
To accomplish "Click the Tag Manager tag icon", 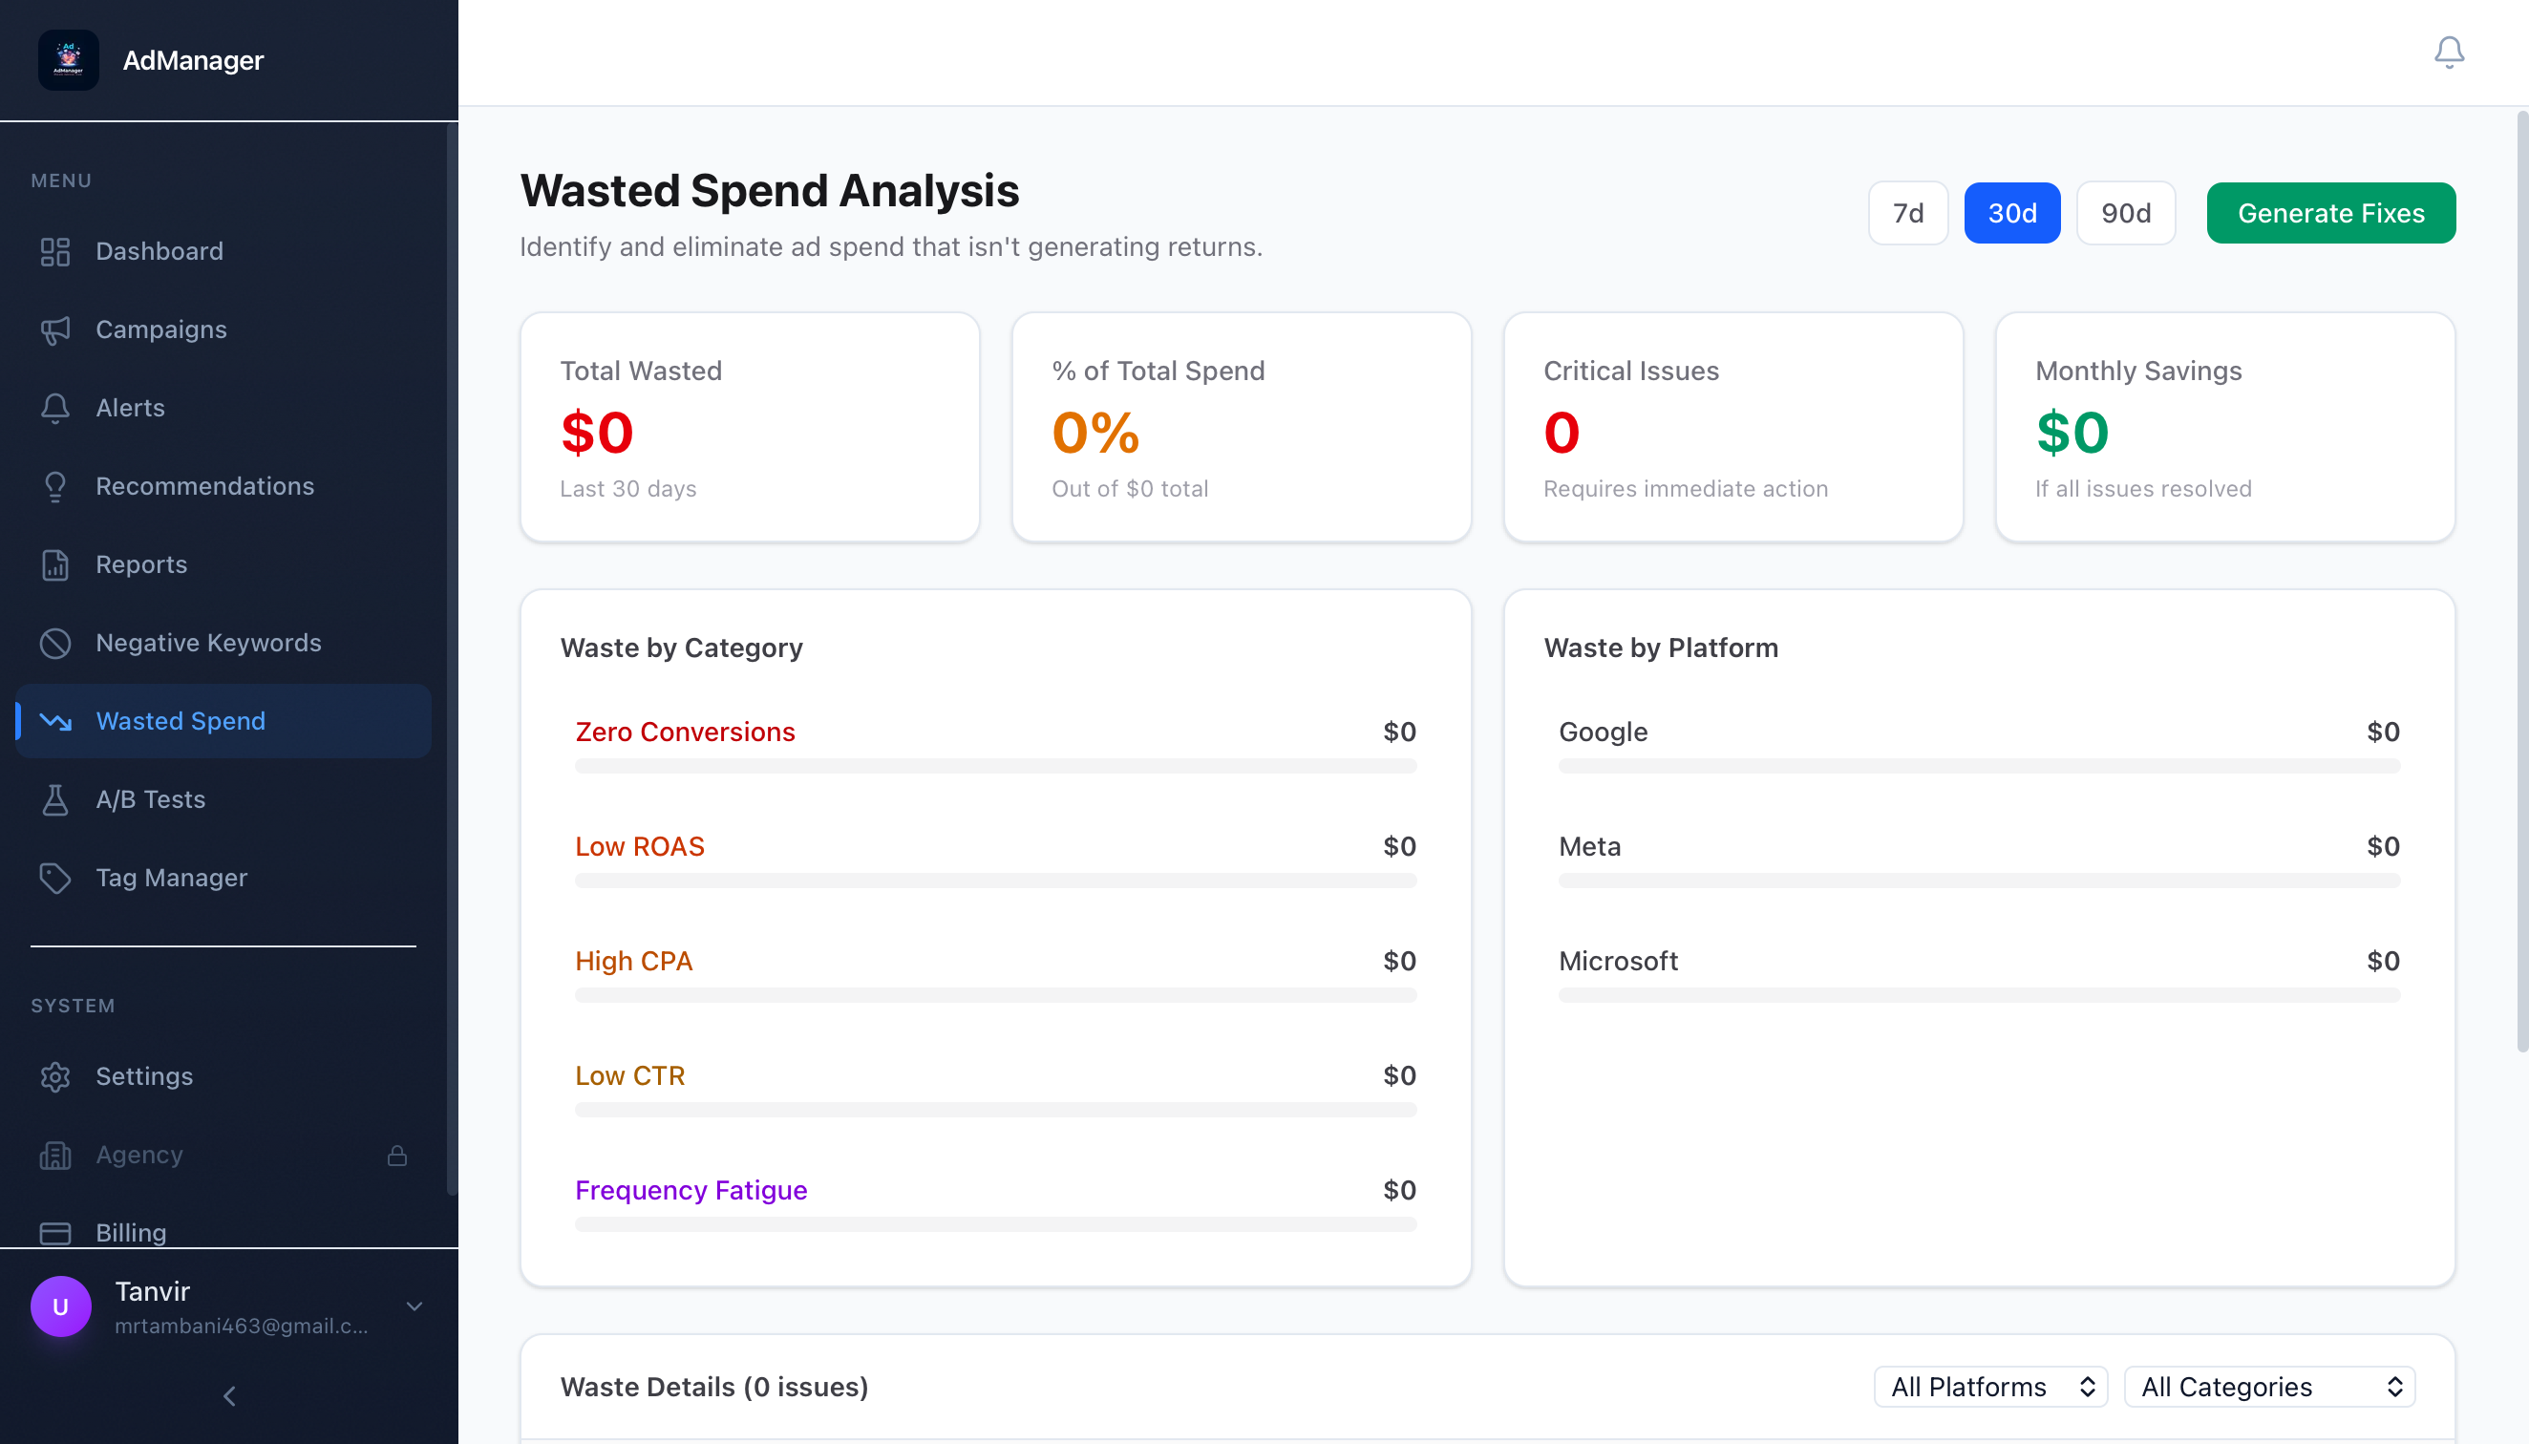I will (55, 878).
